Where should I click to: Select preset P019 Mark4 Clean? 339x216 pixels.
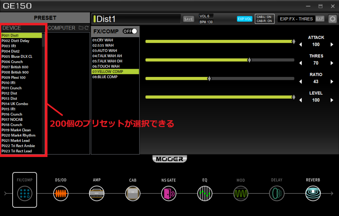click(22, 130)
